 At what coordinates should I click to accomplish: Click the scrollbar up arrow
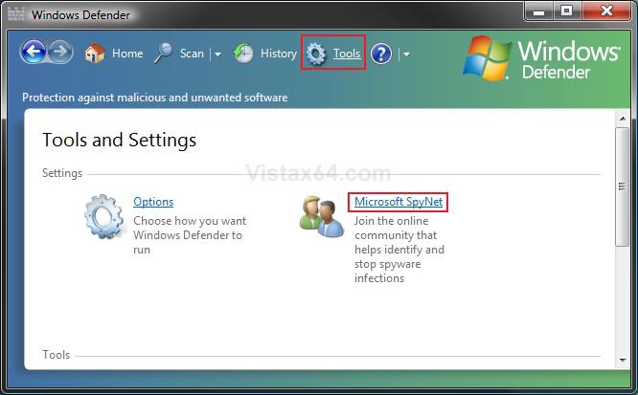[x=622, y=119]
